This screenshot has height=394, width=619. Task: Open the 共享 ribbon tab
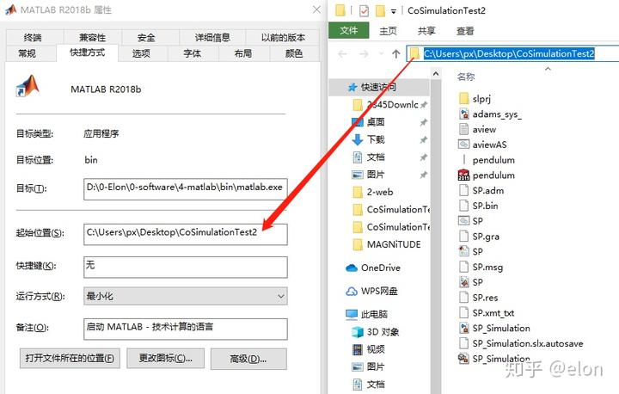pos(426,31)
